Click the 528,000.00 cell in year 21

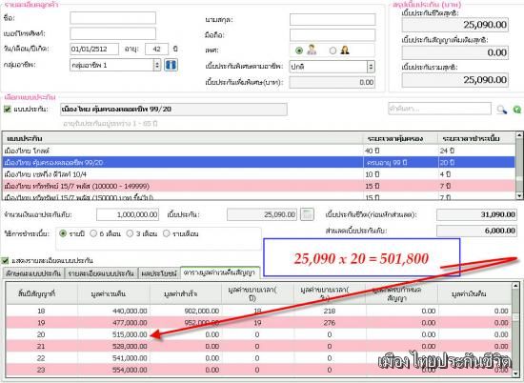114,346
